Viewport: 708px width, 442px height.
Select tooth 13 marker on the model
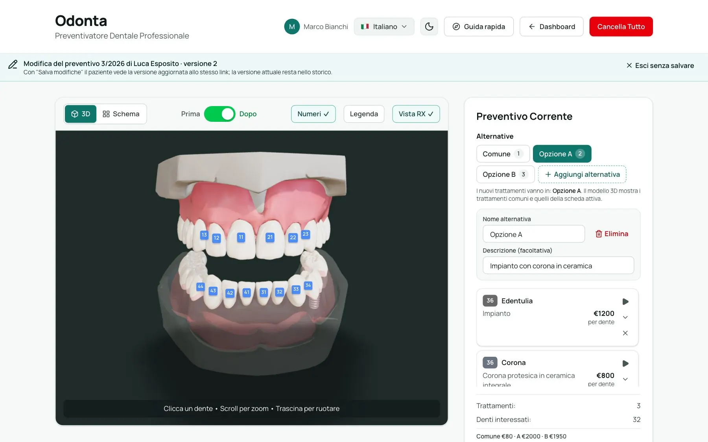[204, 235]
